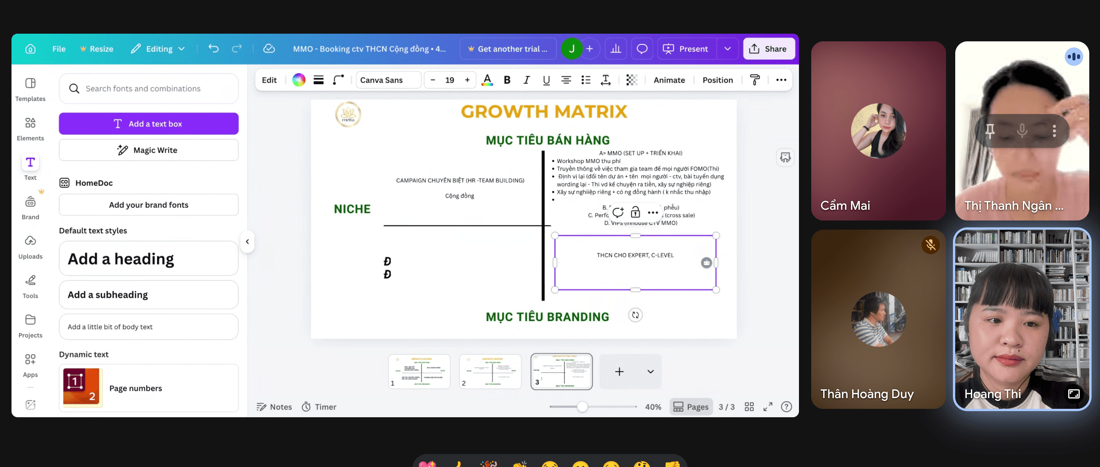Select page 1 thumbnail
1100x467 pixels.
[419, 371]
